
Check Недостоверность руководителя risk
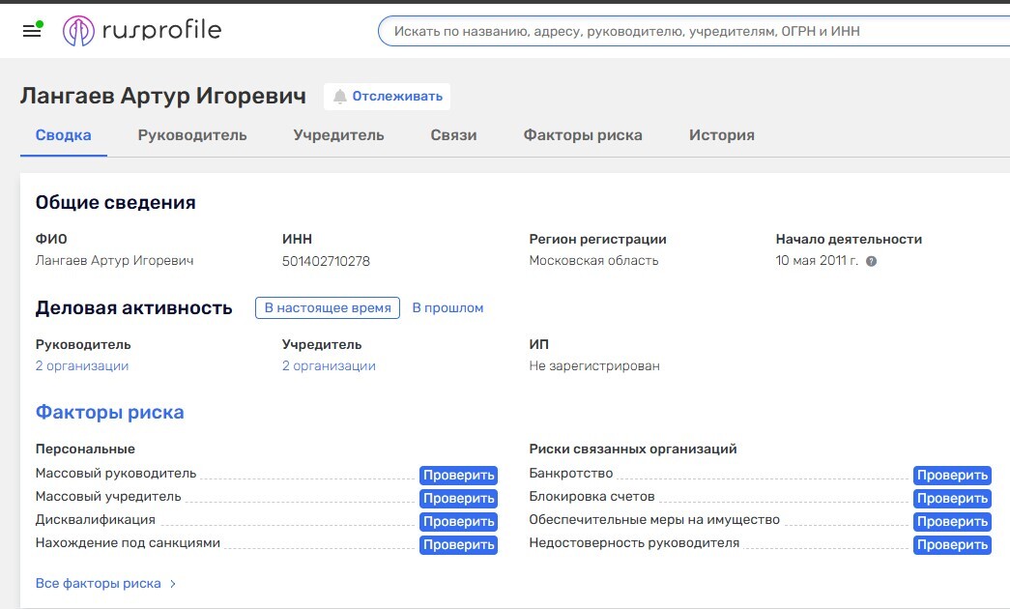click(952, 544)
